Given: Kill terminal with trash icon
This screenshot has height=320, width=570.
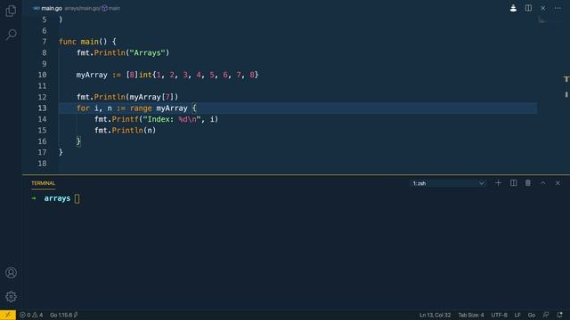Looking at the screenshot, I should tap(528, 183).
